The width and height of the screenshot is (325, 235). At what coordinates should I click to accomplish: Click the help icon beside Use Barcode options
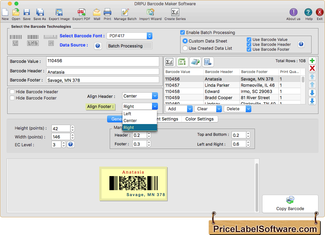[x=301, y=44]
